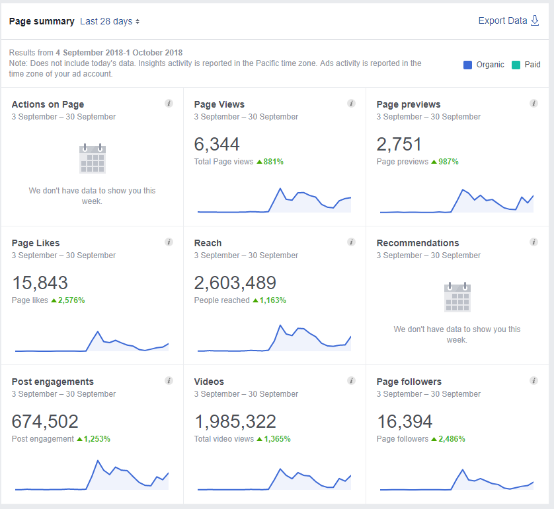Viewport: 554px width, 509px height.
Task: Click the green Paid legend swatch
Action: click(516, 65)
